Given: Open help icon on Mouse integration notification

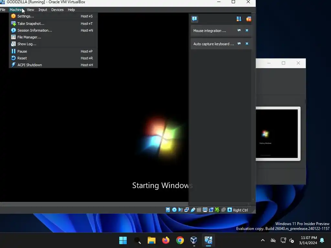Looking at the screenshot, I should (x=239, y=30).
